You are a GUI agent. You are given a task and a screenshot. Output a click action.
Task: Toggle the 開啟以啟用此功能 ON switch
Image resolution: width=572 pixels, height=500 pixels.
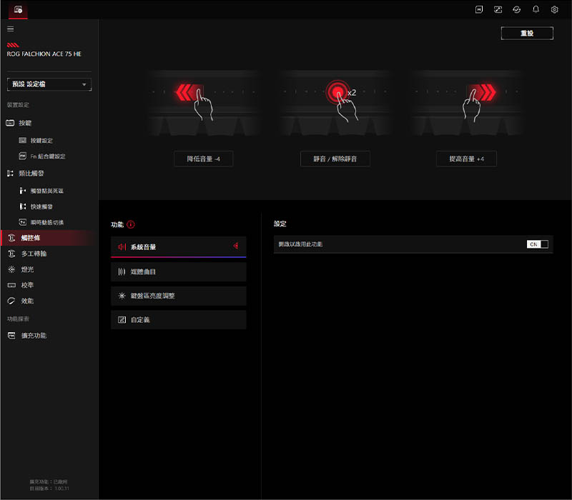pos(538,244)
